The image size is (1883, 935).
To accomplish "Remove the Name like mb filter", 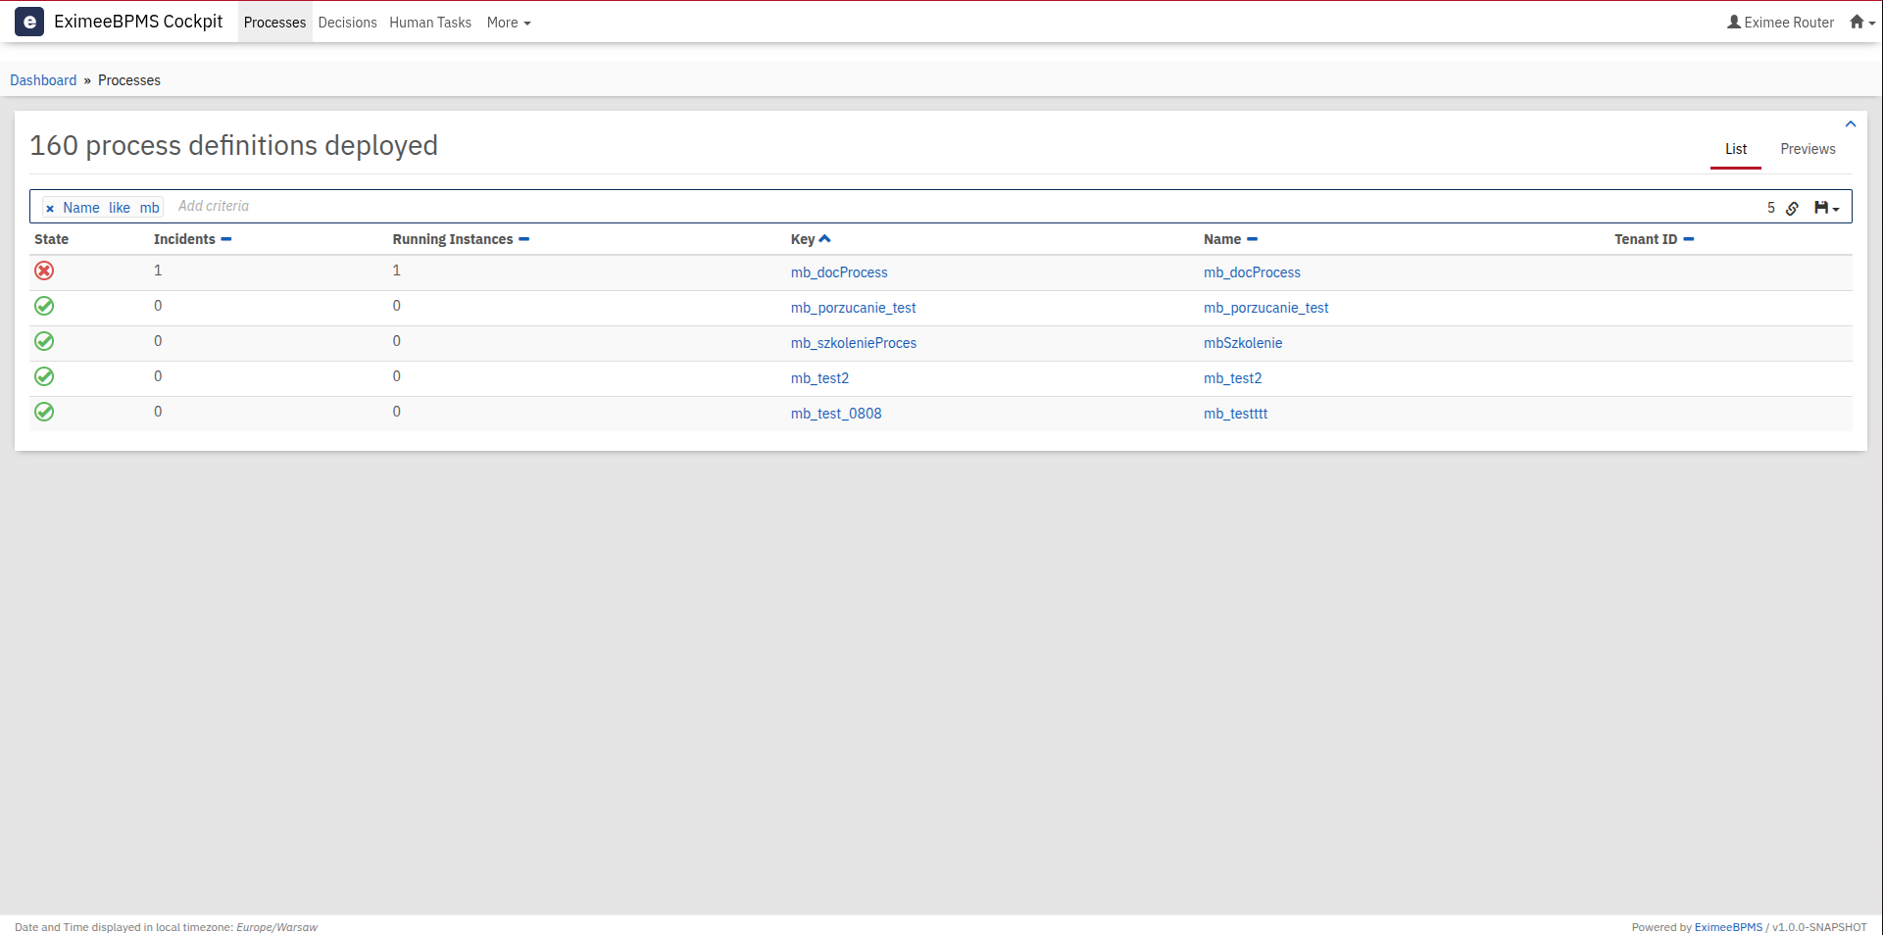I will 50,209.
